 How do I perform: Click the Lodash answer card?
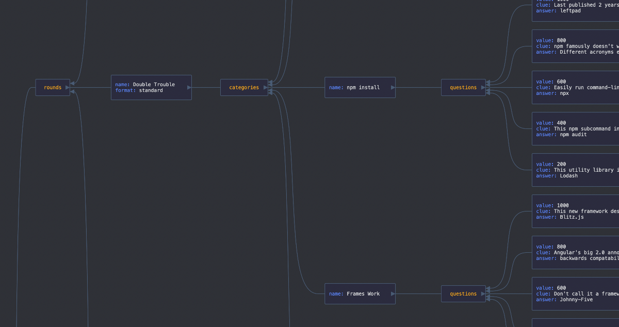coord(575,170)
